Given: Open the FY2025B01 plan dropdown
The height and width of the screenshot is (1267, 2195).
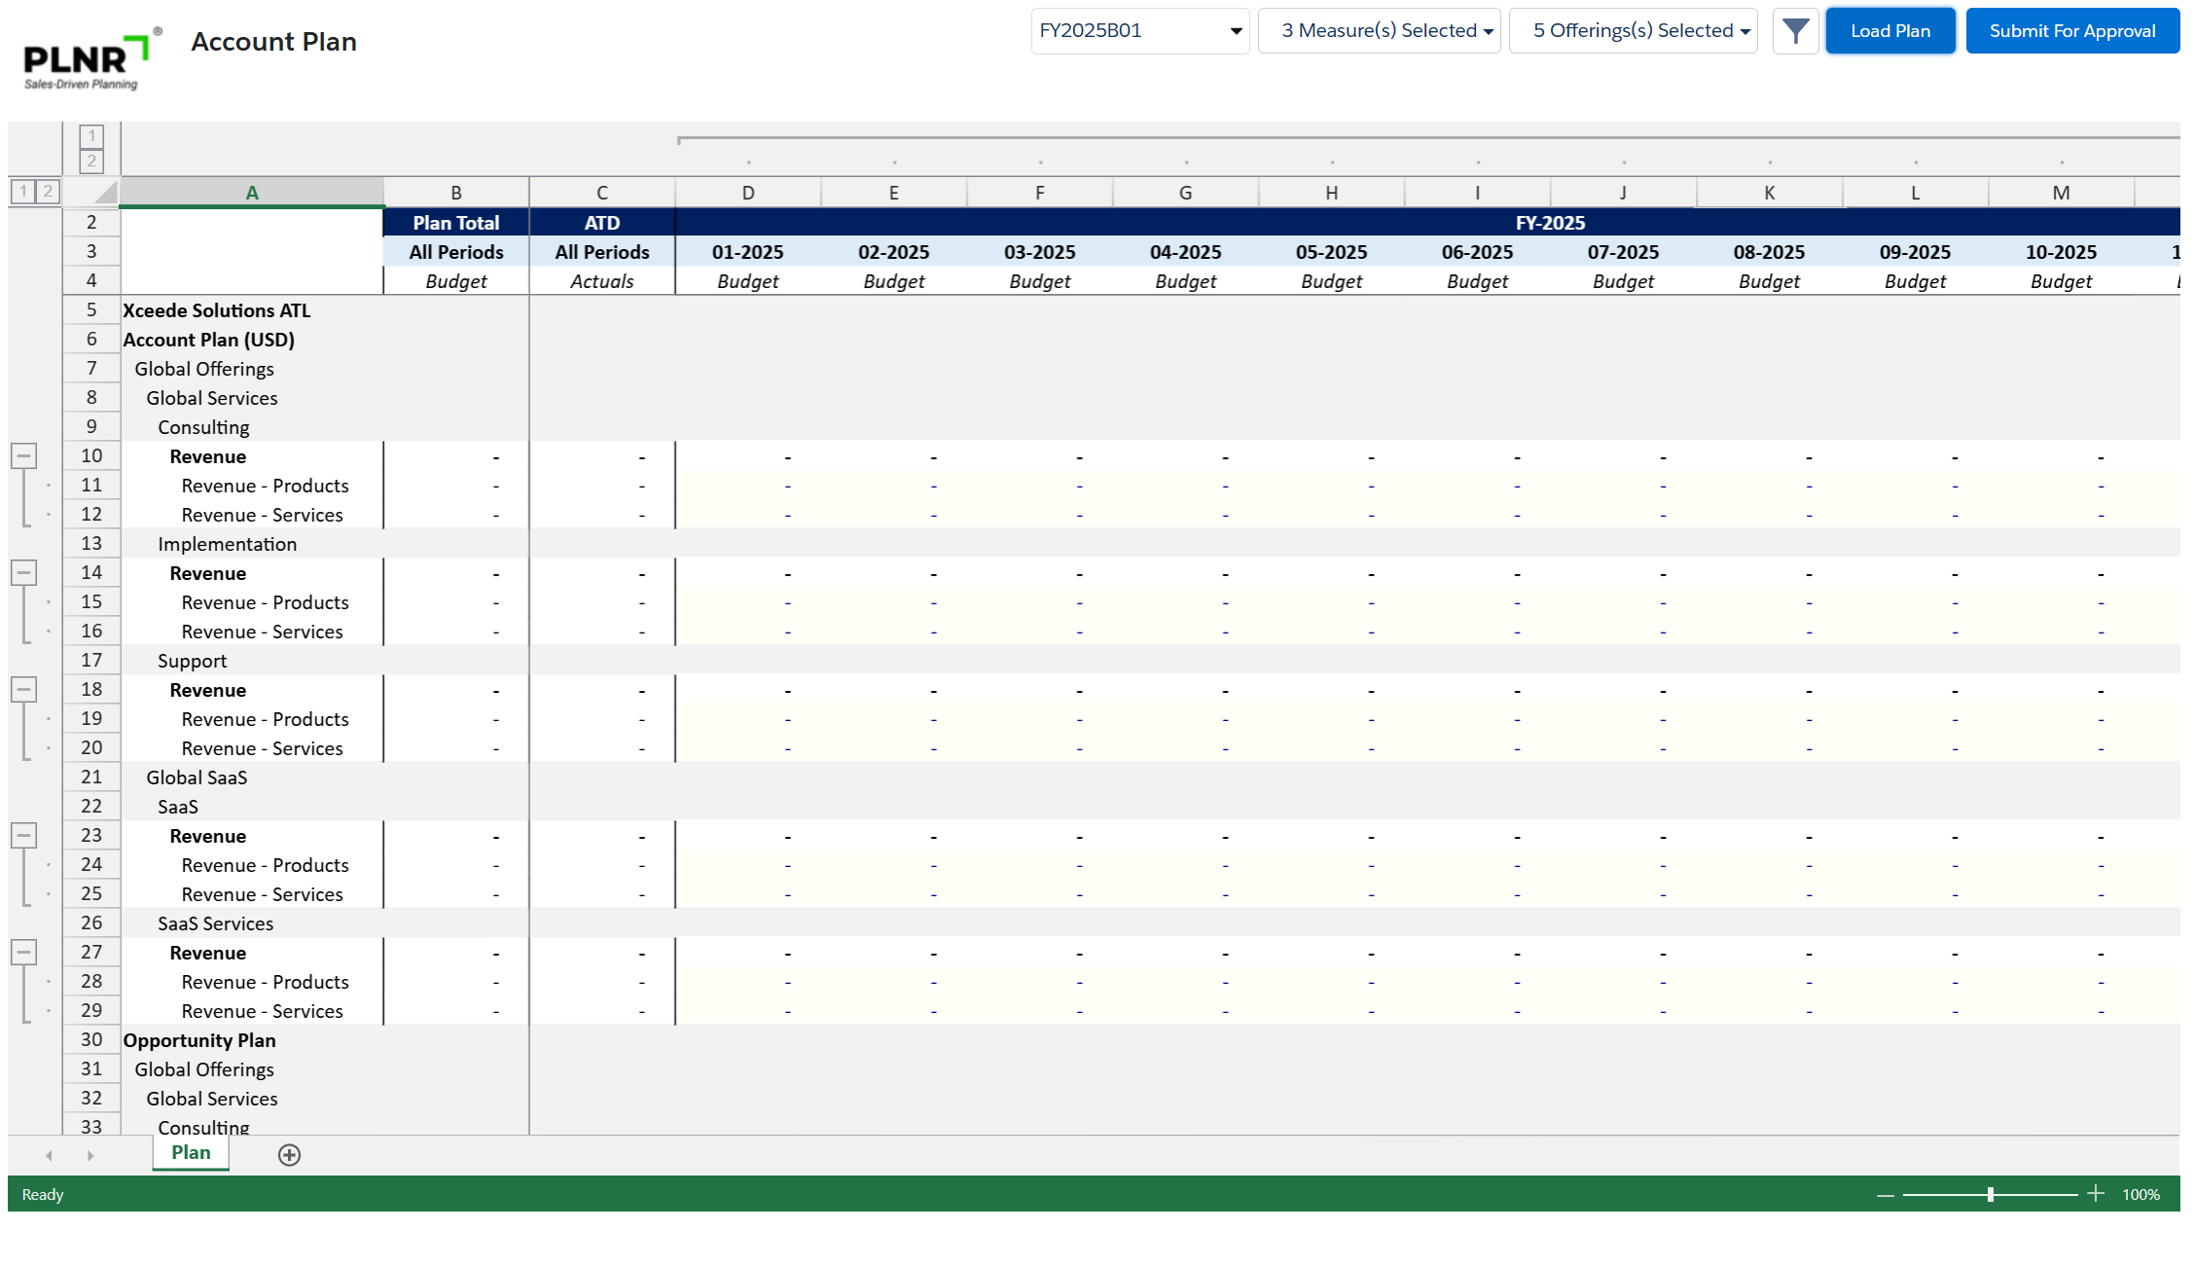Looking at the screenshot, I should pyautogui.click(x=1139, y=31).
